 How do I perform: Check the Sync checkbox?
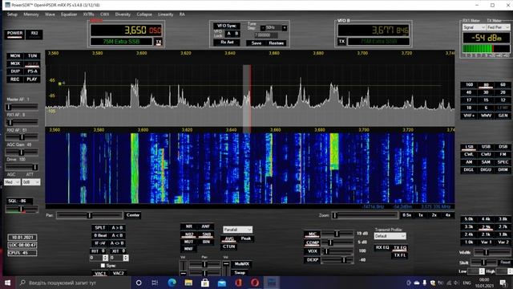pos(103,266)
